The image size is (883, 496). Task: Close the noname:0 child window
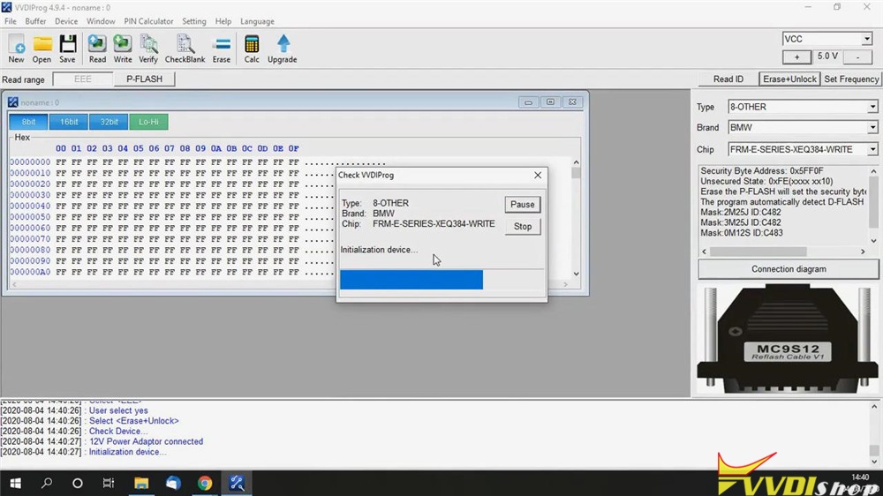pyautogui.click(x=572, y=101)
